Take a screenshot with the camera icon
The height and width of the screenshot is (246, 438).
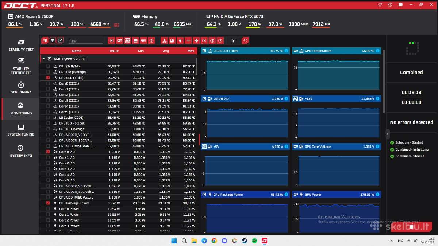coord(400,5)
